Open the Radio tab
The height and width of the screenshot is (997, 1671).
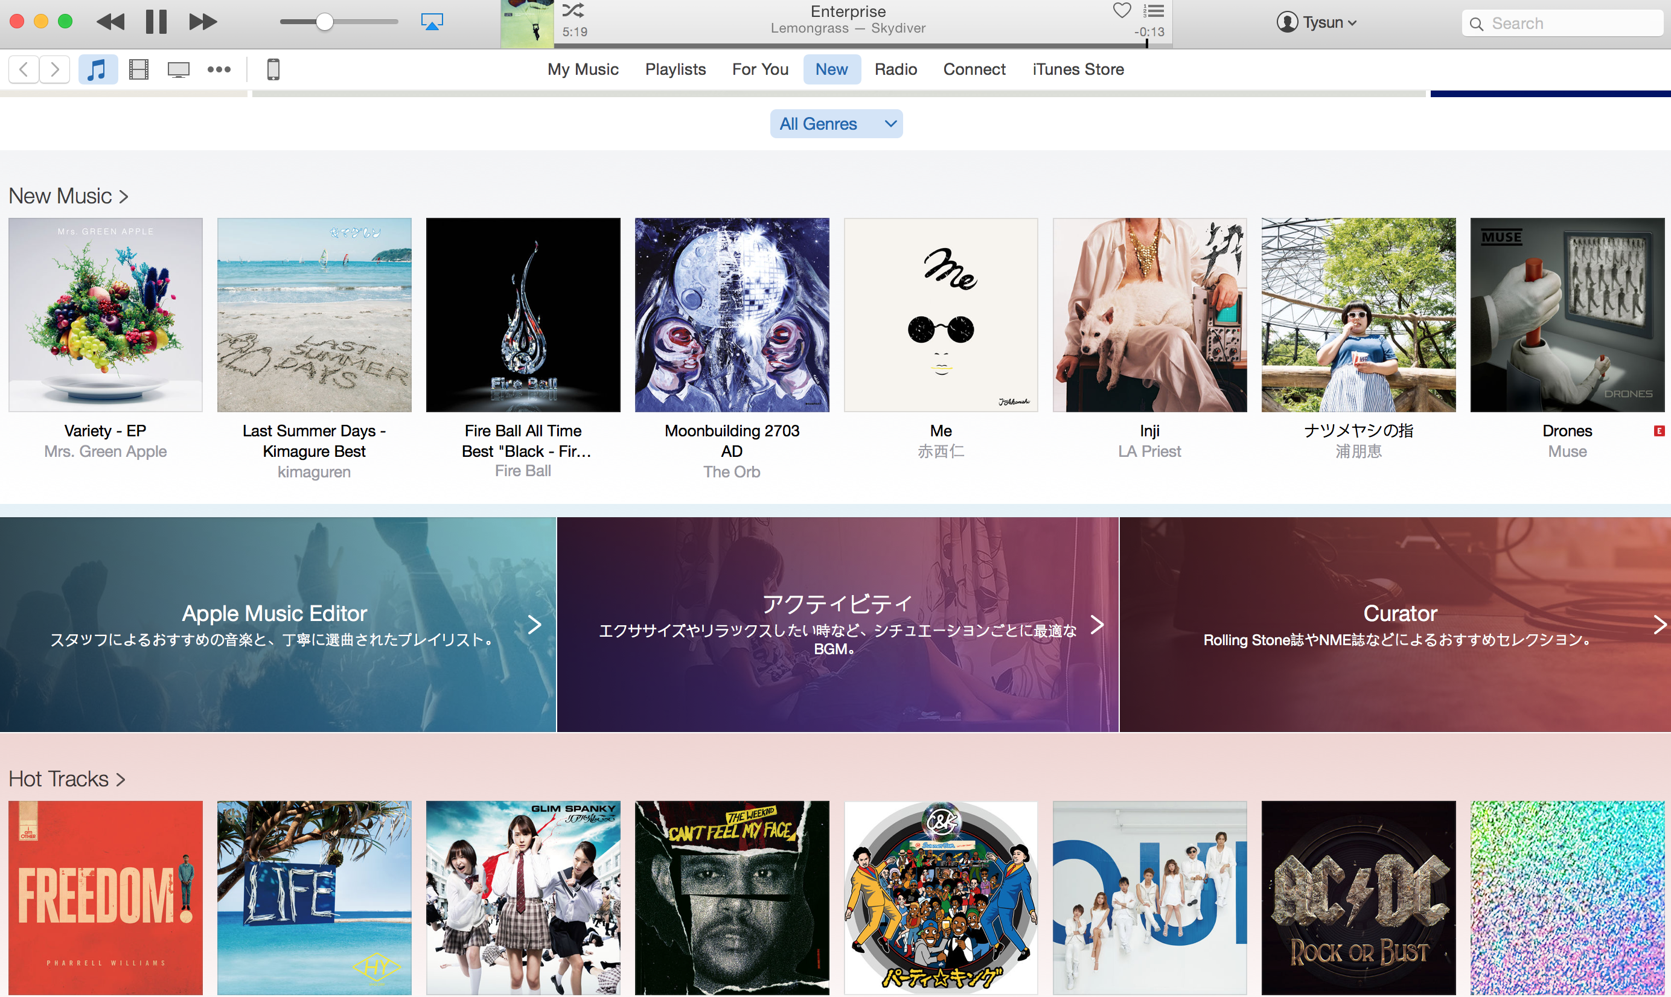pyautogui.click(x=896, y=69)
